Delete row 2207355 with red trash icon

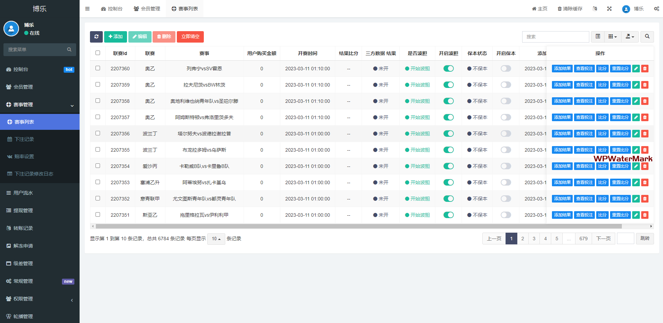tap(645, 150)
